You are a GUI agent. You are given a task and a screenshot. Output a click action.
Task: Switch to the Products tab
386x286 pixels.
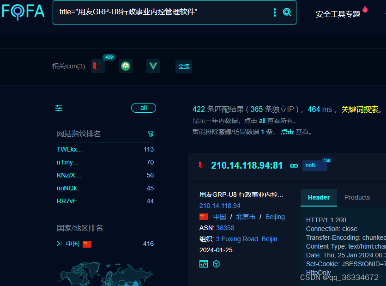tap(357, 197)
